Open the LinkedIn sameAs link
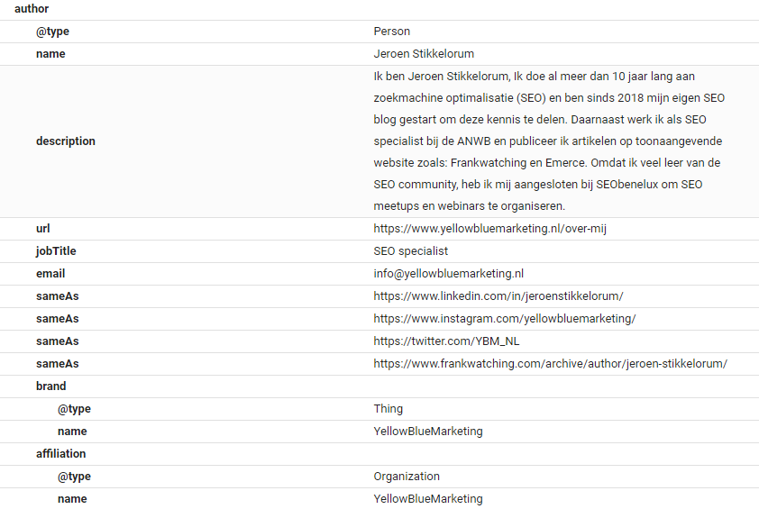Viewport: 759px width, 509px height. 498,296
